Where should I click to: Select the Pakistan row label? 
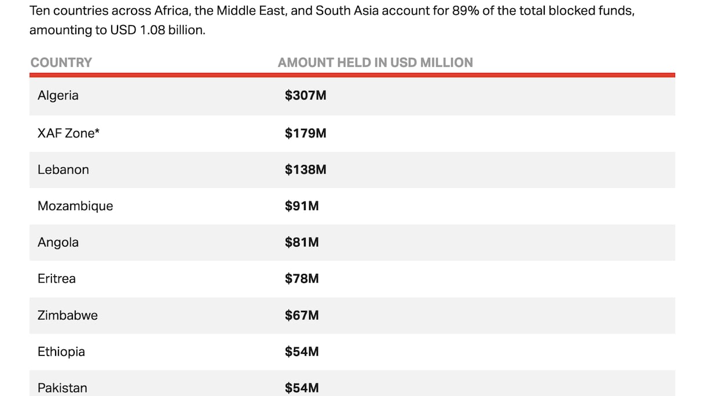(63, 388)
